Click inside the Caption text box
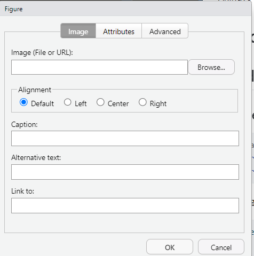The width and height of the screenshot is (254, 256). pos(125,139)
